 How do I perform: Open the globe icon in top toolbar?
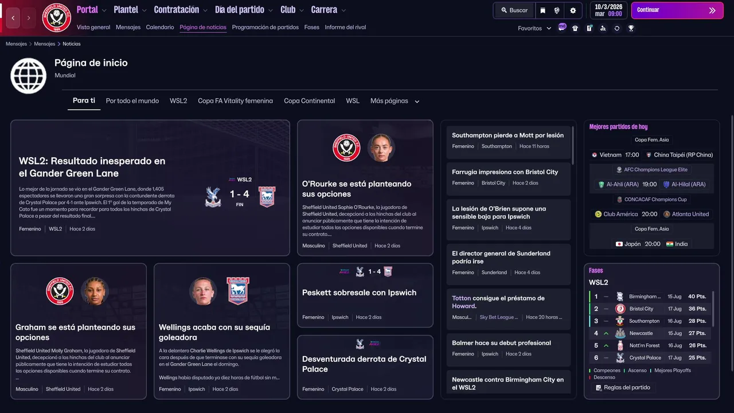557,10
